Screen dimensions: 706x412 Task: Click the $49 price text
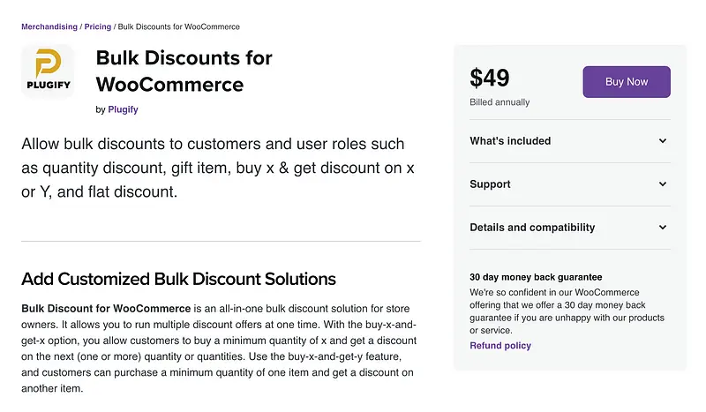490,79
